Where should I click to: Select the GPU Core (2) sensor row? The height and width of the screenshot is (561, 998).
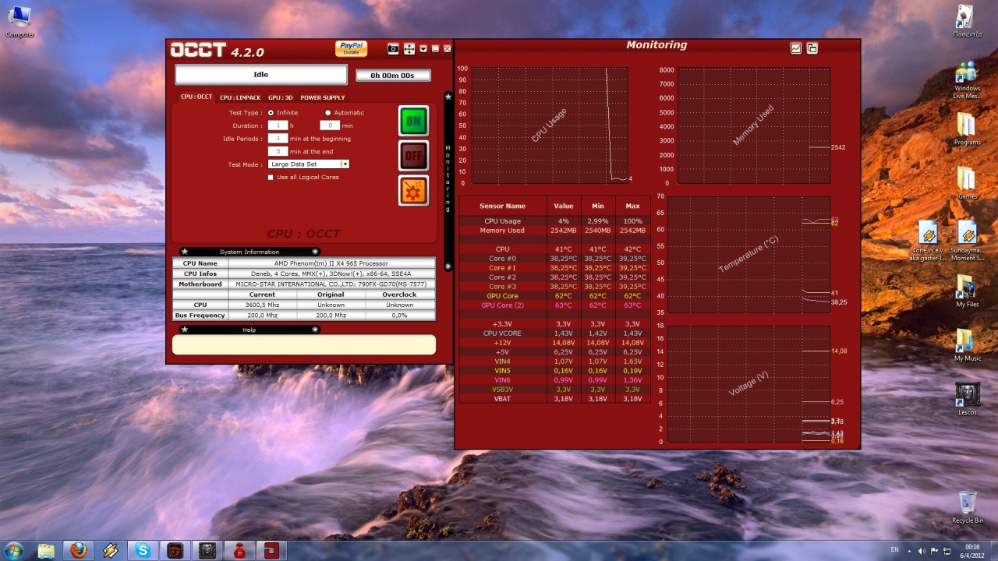point(554,305)
